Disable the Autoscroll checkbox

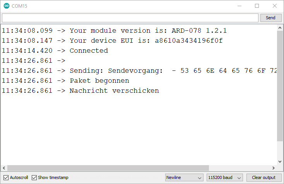pos(6,177)
